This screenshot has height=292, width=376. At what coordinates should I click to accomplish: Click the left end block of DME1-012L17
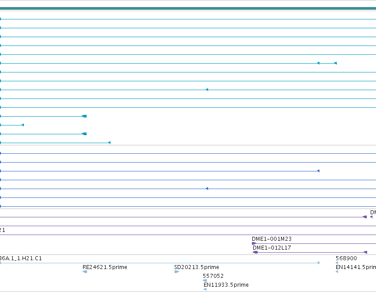(x=255, y=252)
